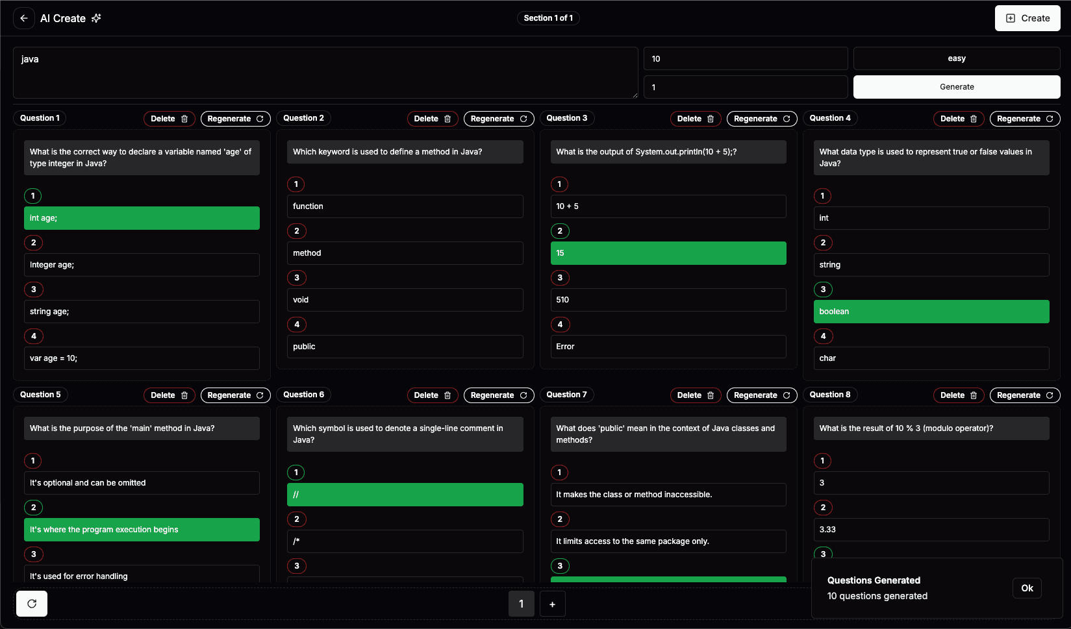Choose option 1 circle in Question 4
Viewport: 1071px width, 629px height.
(x=822, y=196)
